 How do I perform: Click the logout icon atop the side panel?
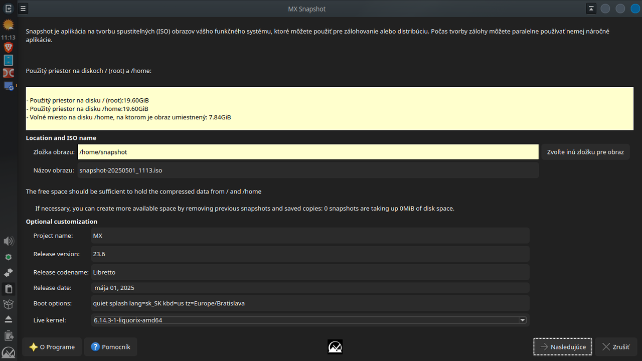click(x=8, y=9)
